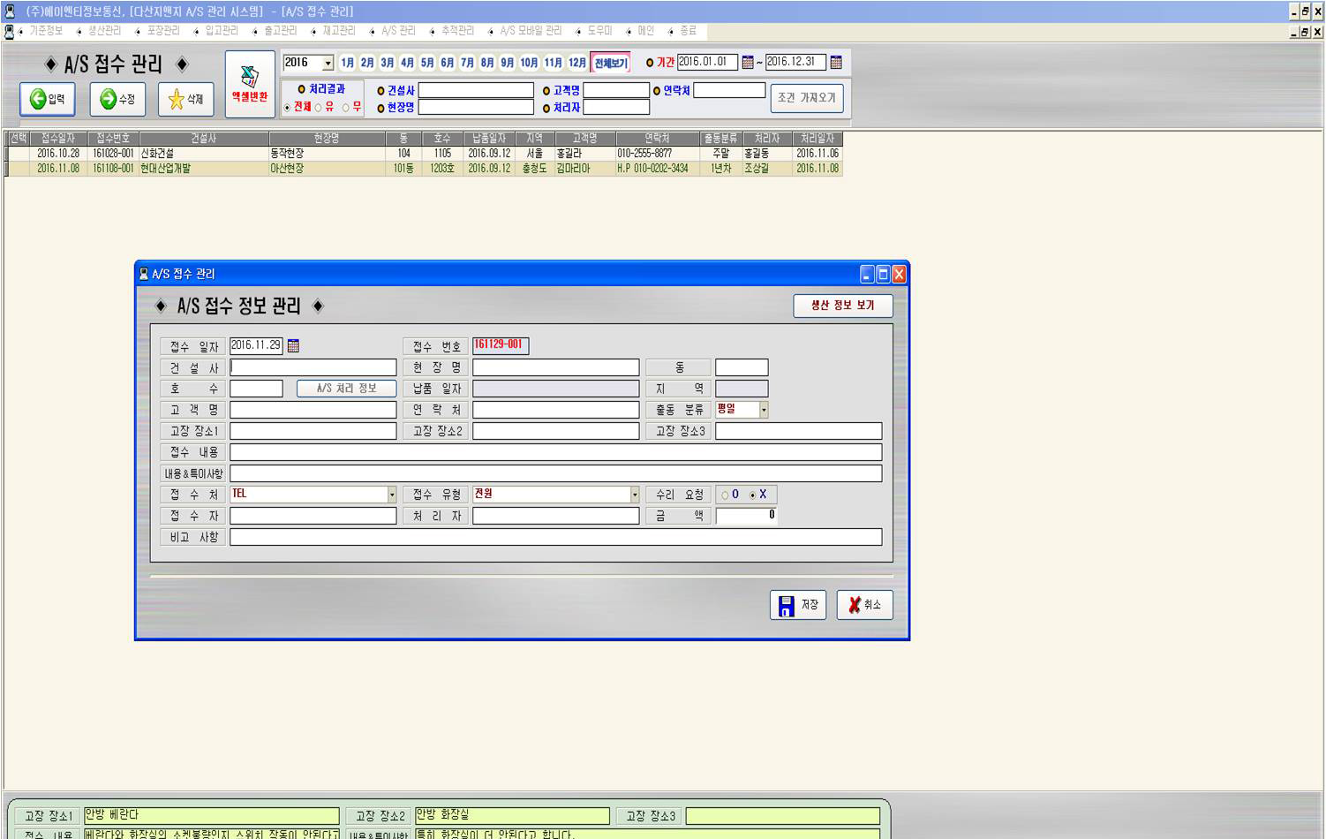Open the 입고관리 menu
This screenshot has height=839, width=1326.
point(222,31)
